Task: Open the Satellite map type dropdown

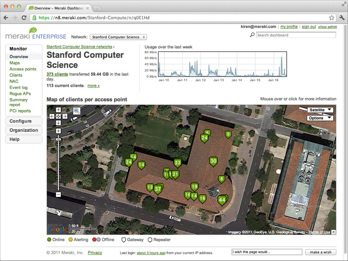Action: point(320,110)
